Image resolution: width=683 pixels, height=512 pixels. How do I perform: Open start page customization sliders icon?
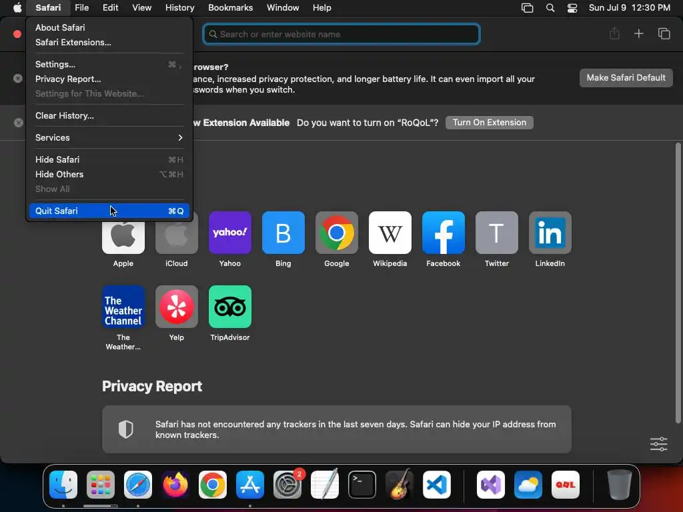click(x=658, y=443)
